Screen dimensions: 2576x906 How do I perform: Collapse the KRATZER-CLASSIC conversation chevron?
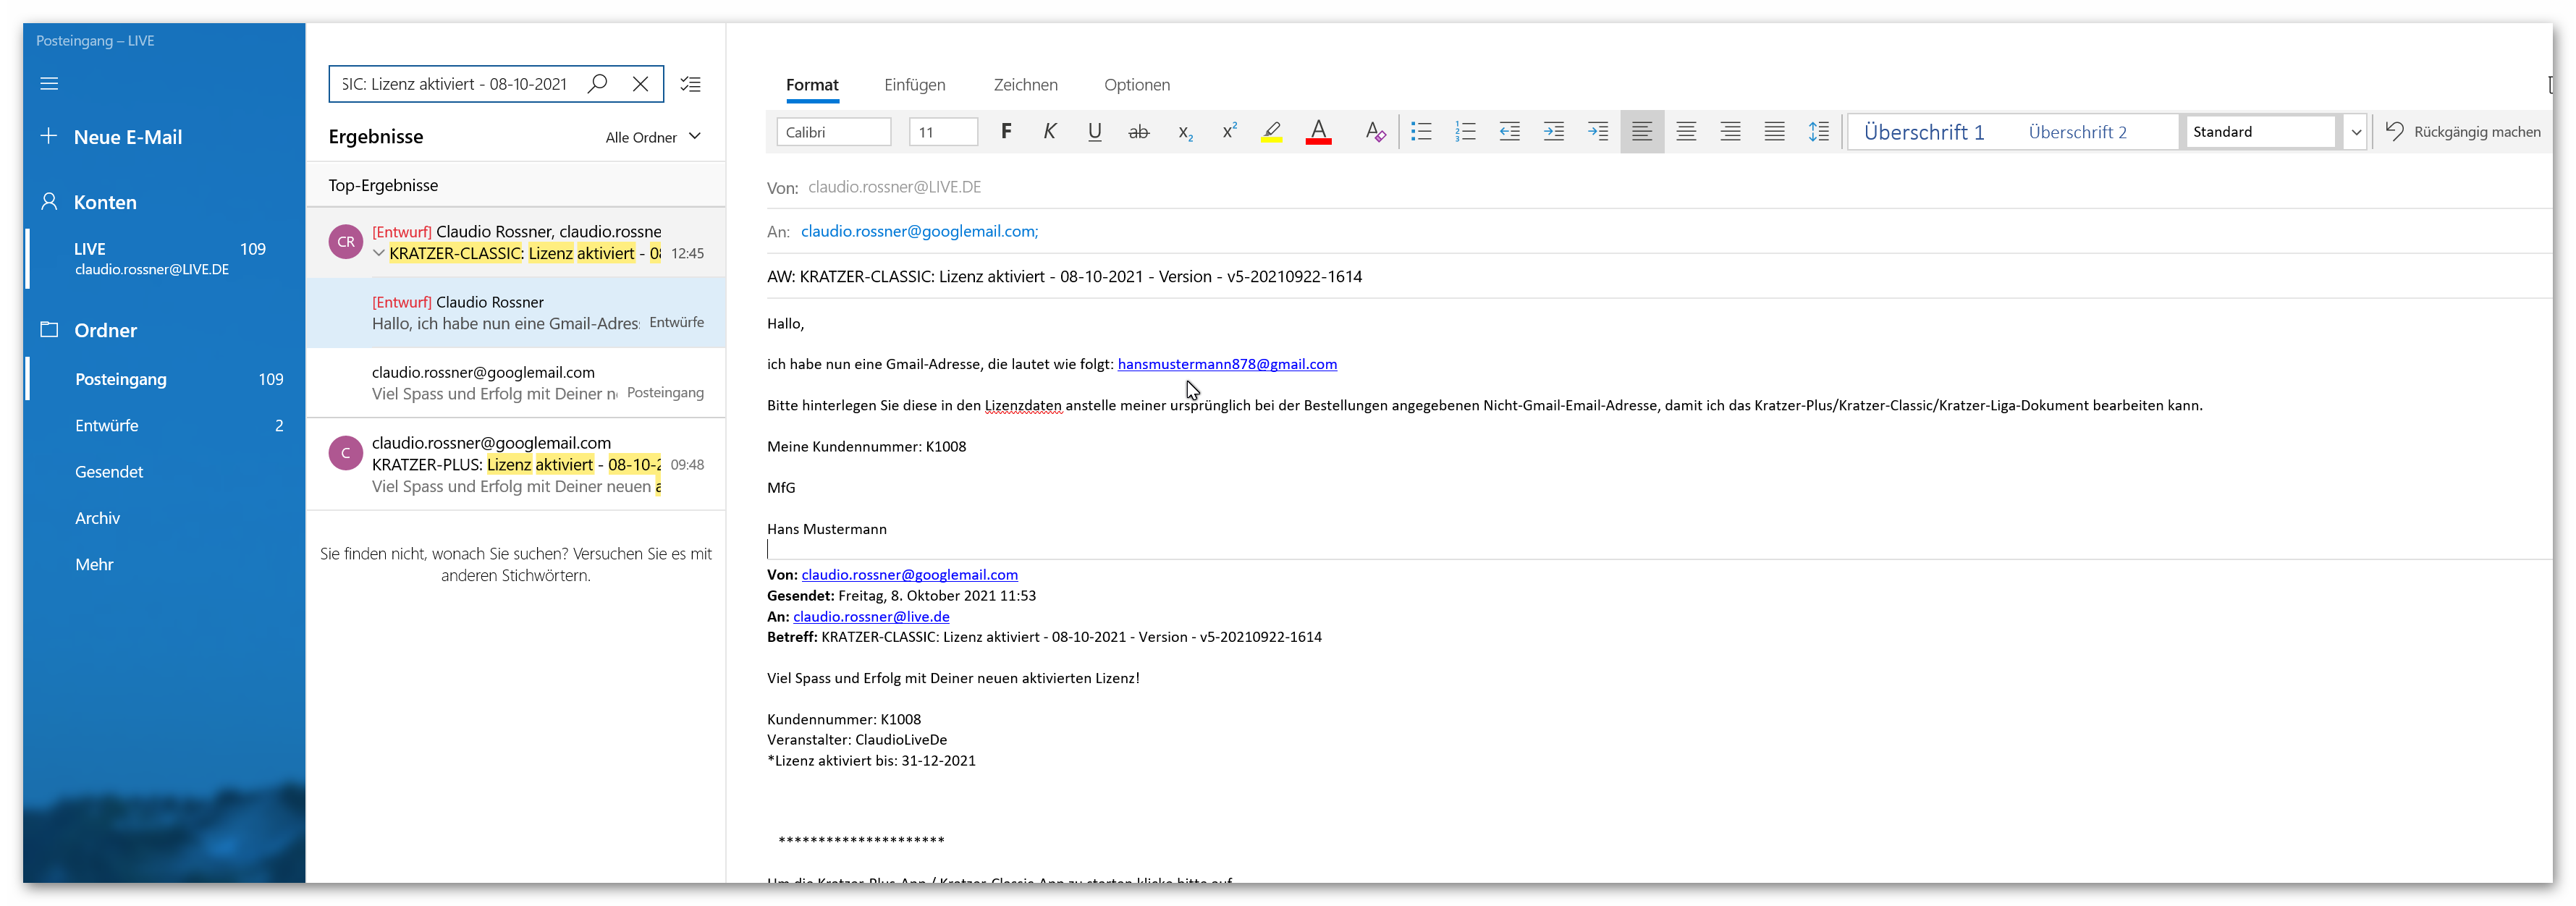pos(379,254)
